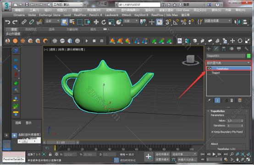Click the green object color swatch
Image resolution: width=254 pixels, height=165 pixels.
tap(248, 56)
